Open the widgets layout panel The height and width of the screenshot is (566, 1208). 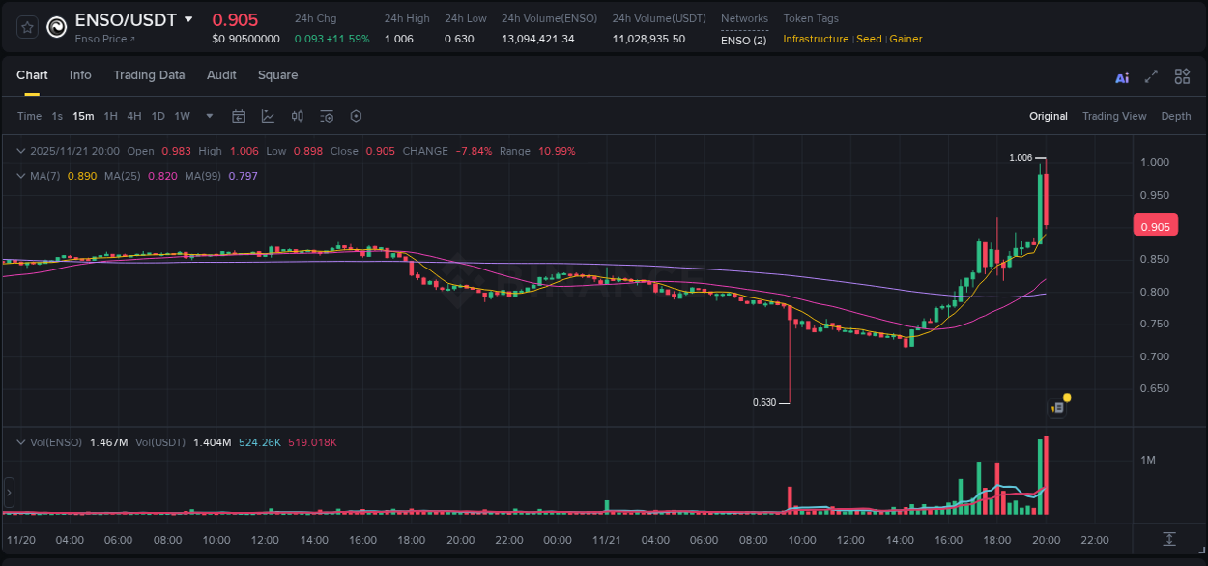1182,76
